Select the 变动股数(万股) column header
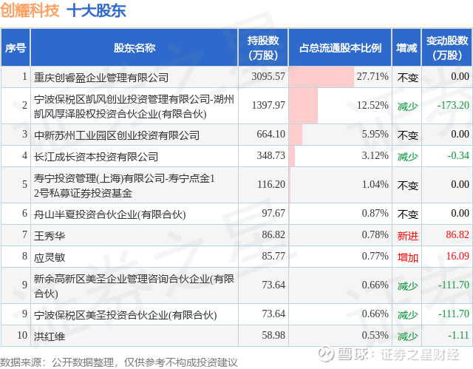 446,47
